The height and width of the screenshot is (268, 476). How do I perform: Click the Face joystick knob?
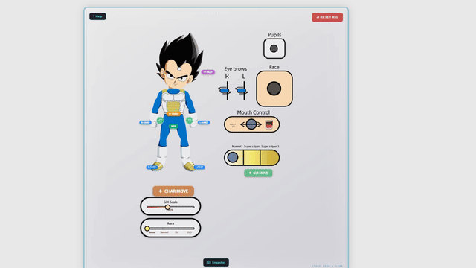click(274, 89)
